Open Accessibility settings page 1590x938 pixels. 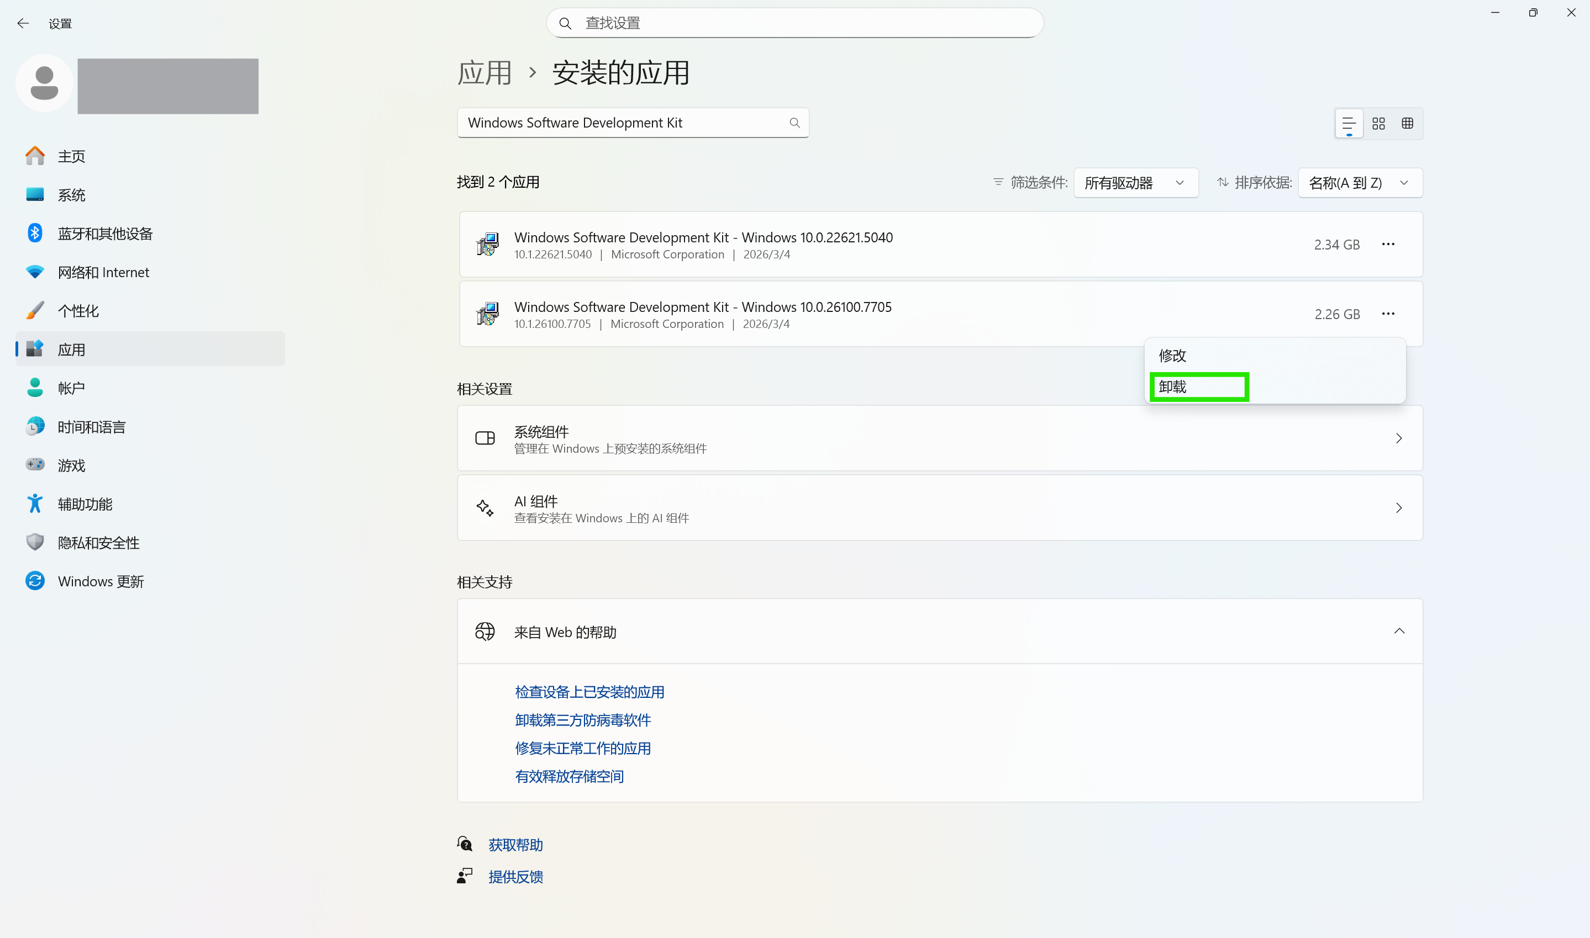[x=85, y=504]
